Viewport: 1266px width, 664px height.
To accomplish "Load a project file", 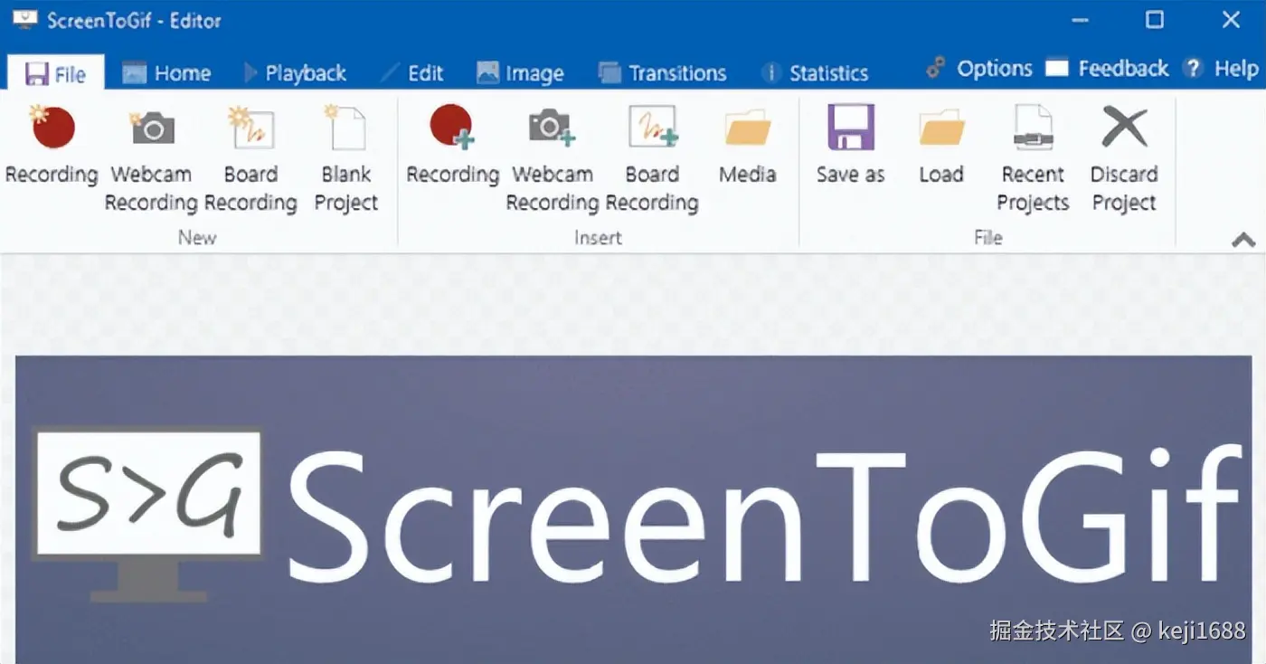I will [x=941, y=147].
